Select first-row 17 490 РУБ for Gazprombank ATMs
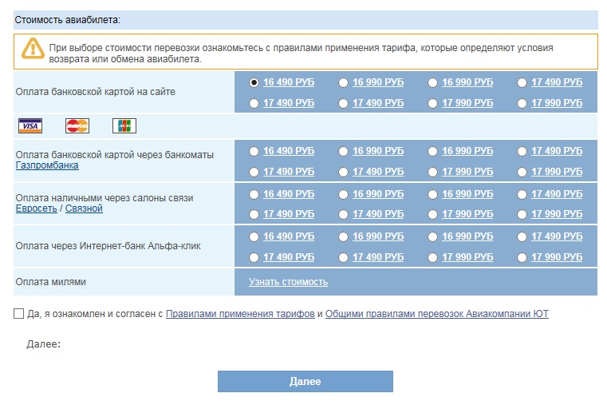This screenshot has width=607, height=401. click(x=522, y=151)
